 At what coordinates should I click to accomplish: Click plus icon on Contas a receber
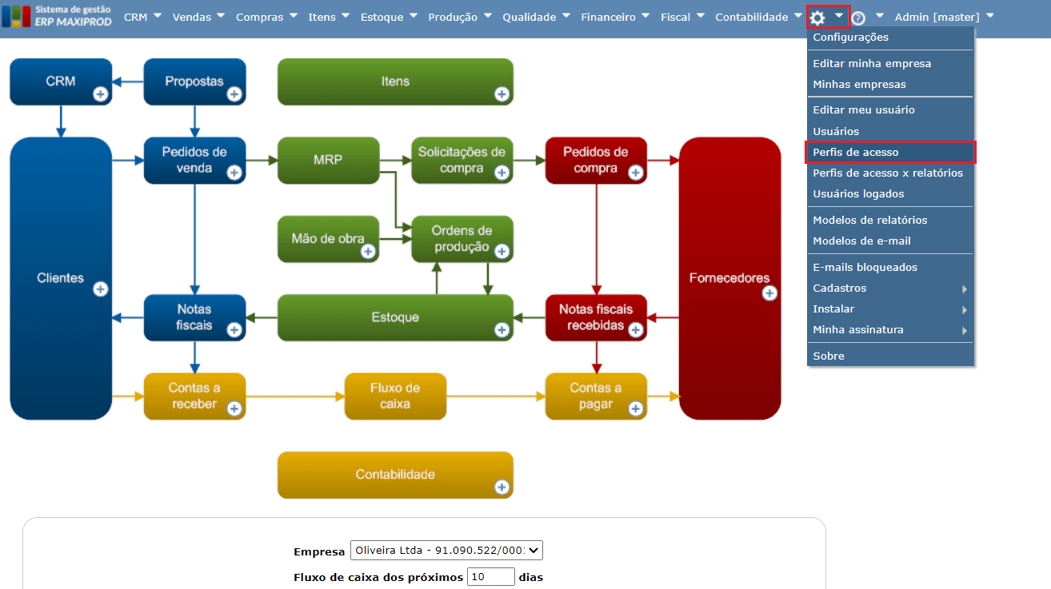(234, 408)
